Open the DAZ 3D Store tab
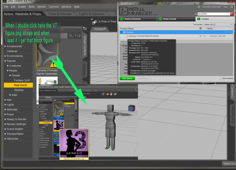This screenshot has height=170, width=236. (x=72, y=30)
